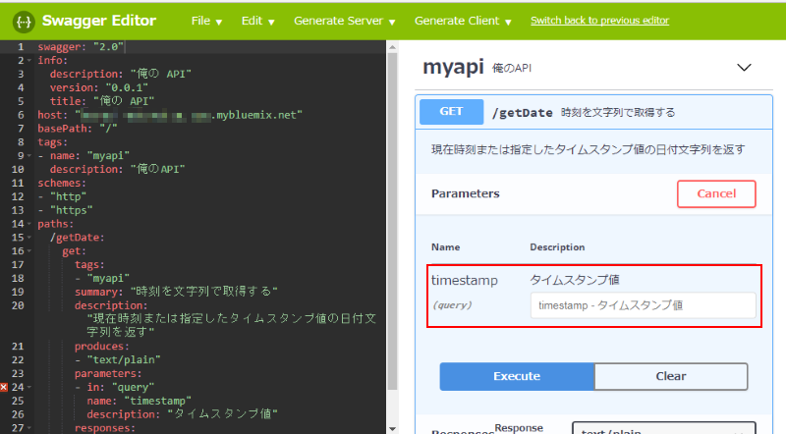
Task: Click the host line ending mybluemix.net
Action: pyautogui.click(x=170, y=115)
